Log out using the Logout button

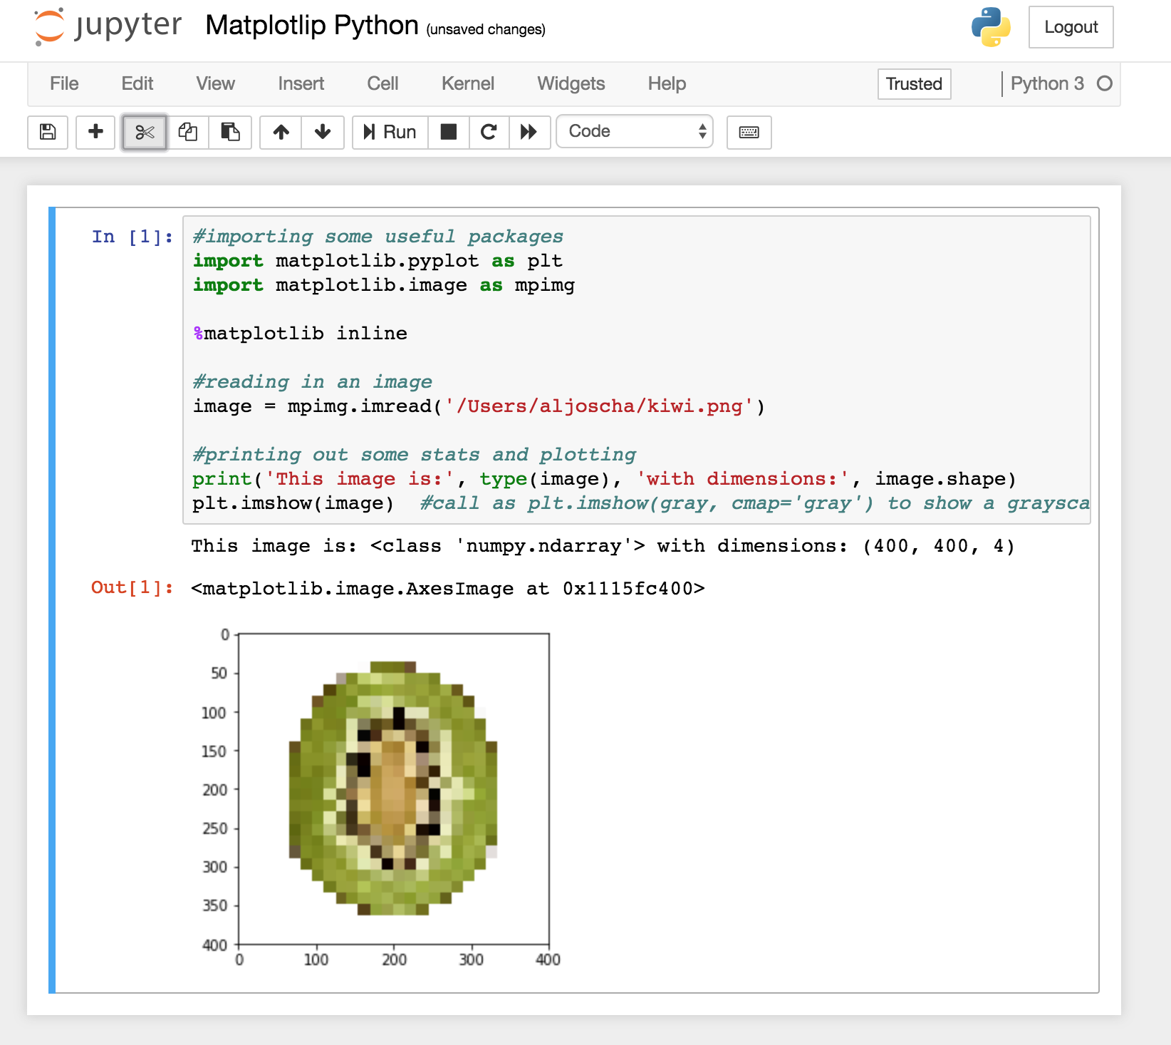tap(1071, 27)
